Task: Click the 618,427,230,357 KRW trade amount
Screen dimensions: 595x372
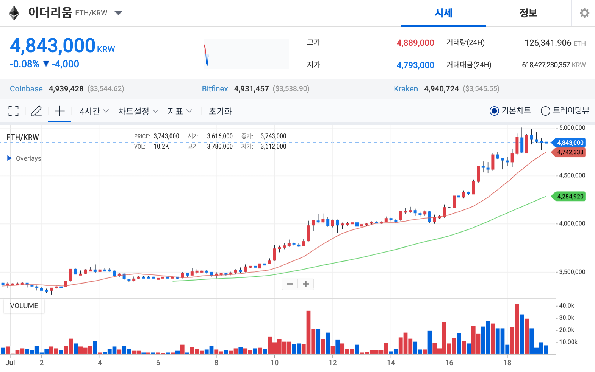Action: [554, 65]
